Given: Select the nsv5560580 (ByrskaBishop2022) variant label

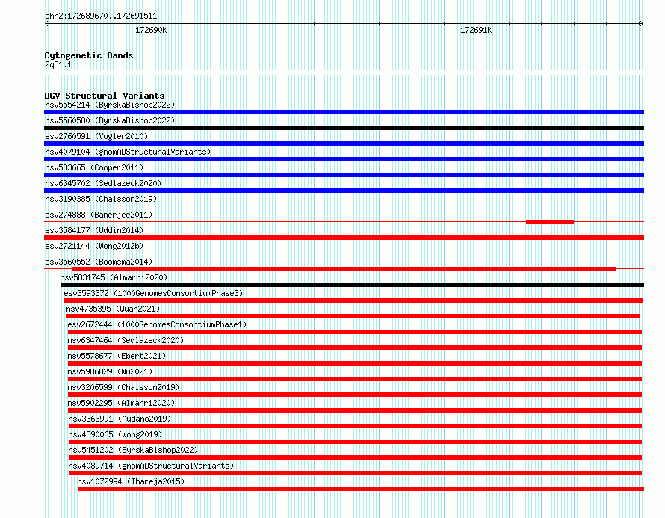Looking at the screenshot, I should (110, 120).
